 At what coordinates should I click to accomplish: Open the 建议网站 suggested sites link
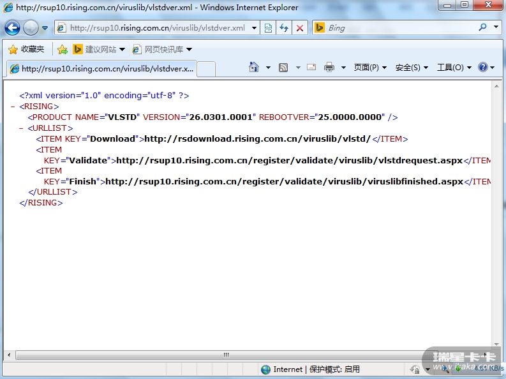coord(98,49)
